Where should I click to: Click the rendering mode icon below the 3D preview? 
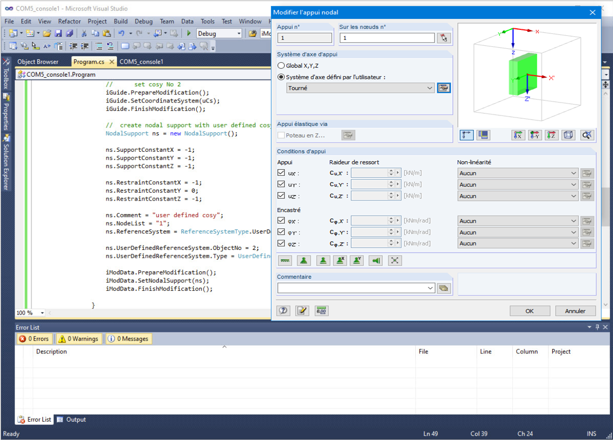(483, 135)
